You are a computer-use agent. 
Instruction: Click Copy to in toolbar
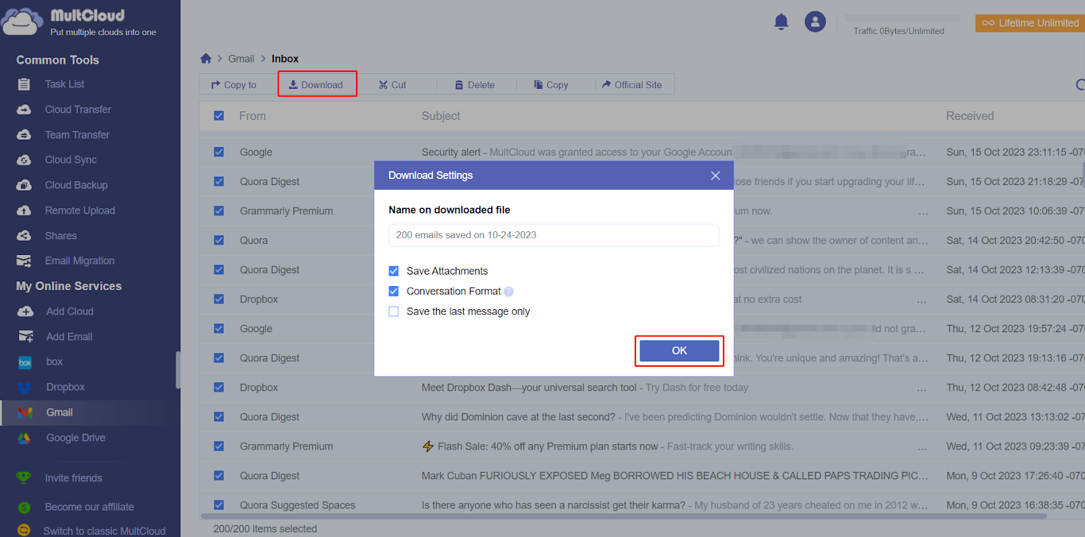(234, 85)
